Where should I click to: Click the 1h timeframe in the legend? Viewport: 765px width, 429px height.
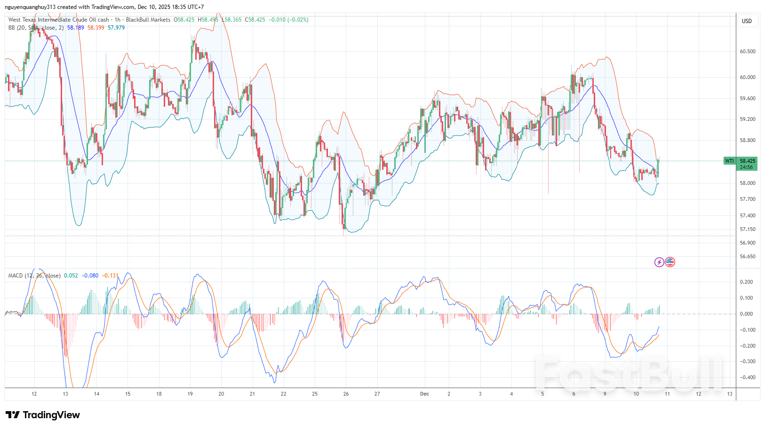point(117,20)
